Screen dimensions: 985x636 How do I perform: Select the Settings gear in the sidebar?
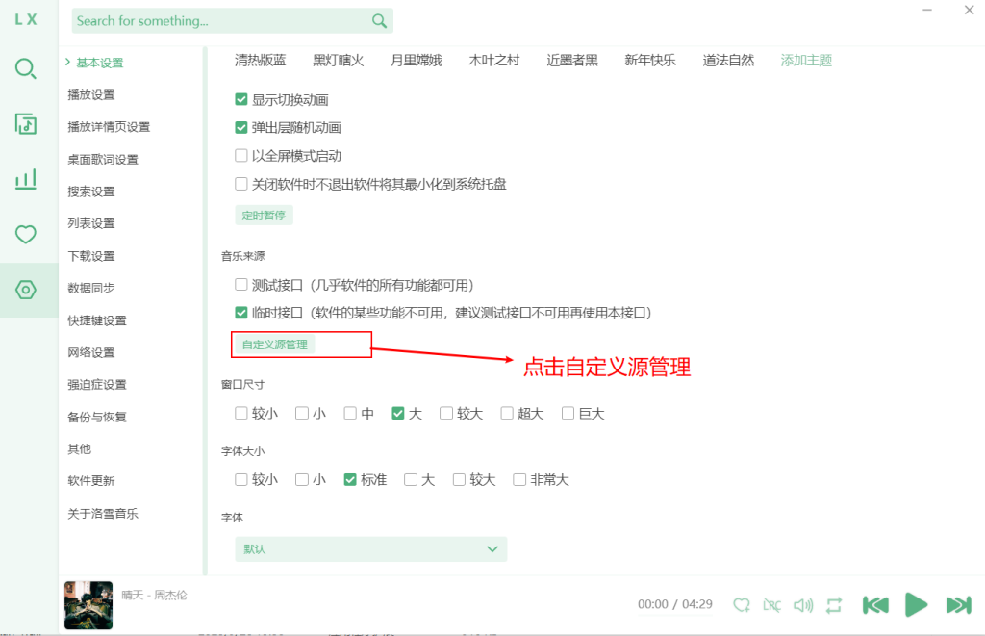(x=28, y=288)
